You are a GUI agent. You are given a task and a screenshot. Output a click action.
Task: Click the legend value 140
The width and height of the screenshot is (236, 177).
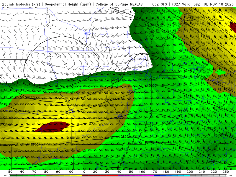118,172
